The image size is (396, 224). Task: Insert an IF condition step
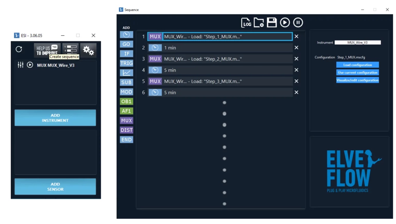126,54
